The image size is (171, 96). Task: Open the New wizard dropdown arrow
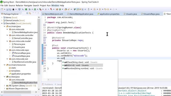click(x=5, y=9)
